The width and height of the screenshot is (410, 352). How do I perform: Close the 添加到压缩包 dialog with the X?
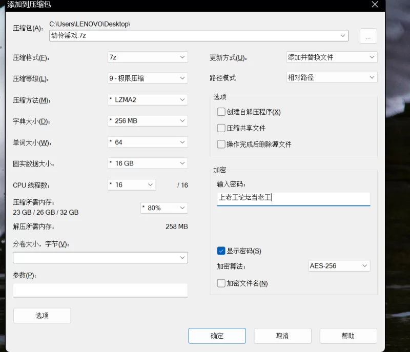pos(375,5)
